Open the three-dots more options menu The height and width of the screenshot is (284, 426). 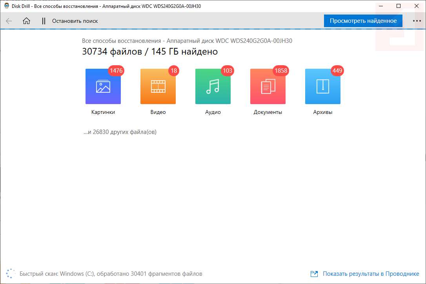417,21
